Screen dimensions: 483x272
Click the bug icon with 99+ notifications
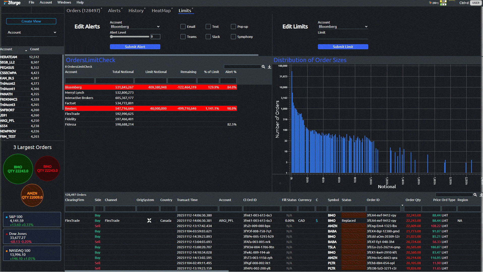[x=430, y=3]
